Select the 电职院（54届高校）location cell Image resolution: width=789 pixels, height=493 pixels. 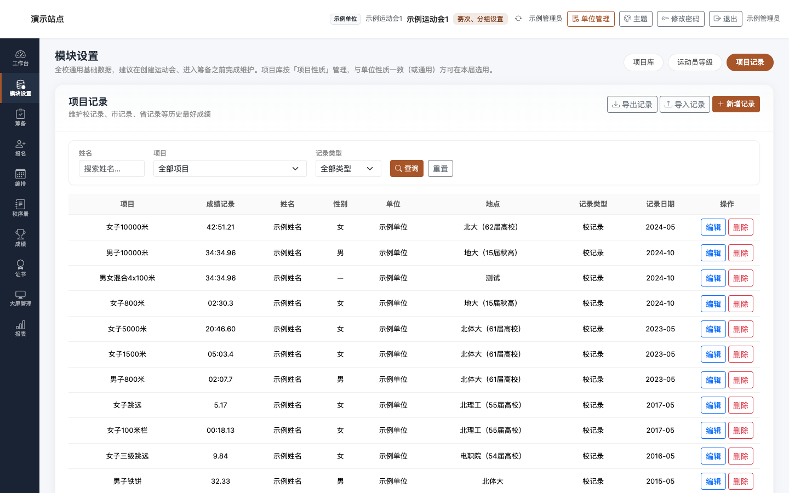point(493,456)
